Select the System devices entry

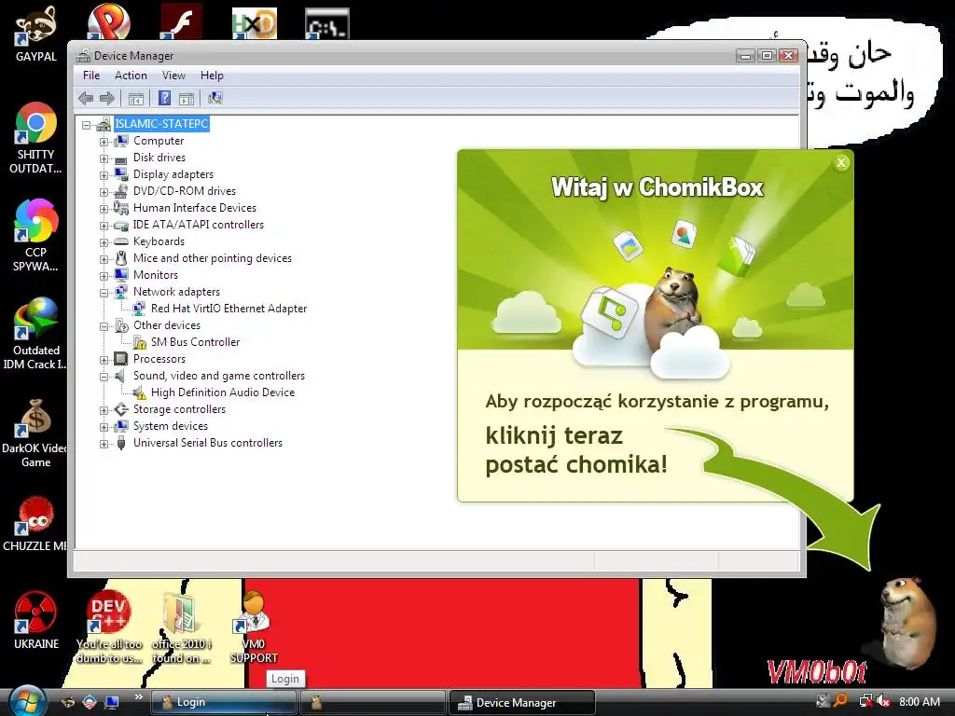[x=171, y=426]
